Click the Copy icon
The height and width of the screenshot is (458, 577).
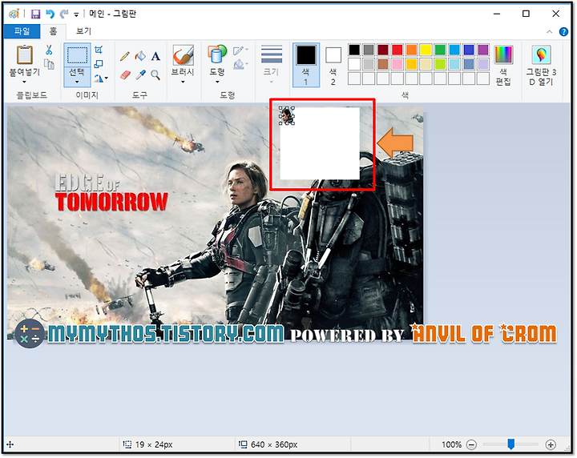click(x=49, y=64)
